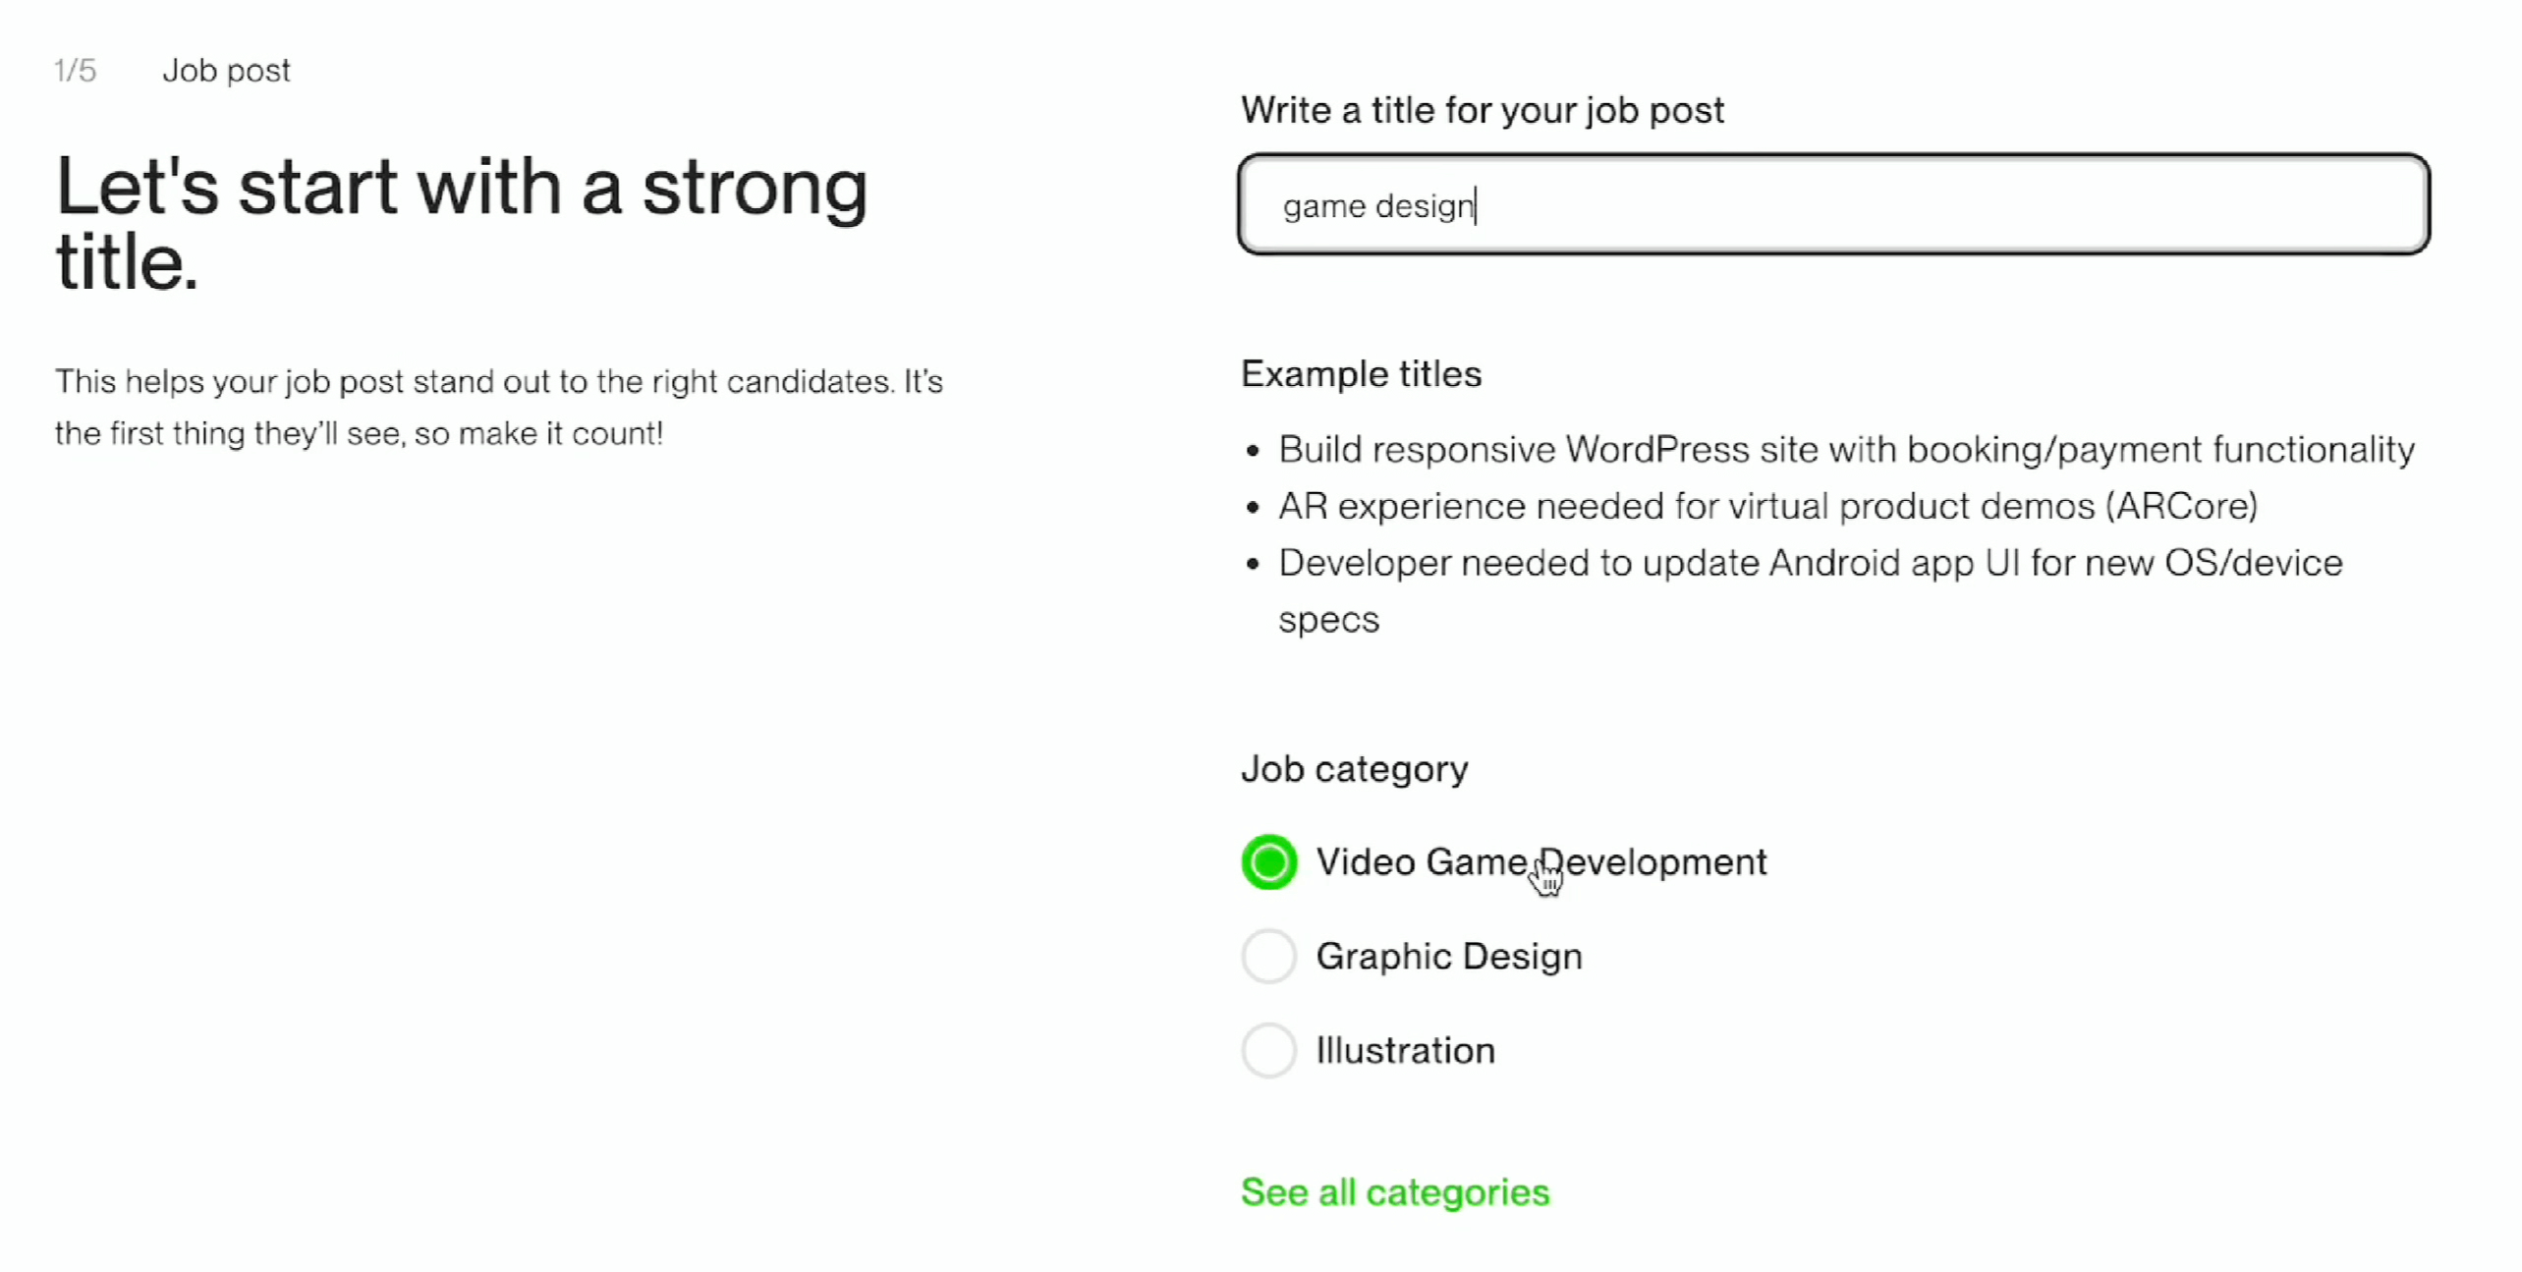2522x1272 pixels.
Task: Click the Job post step label
Action: coord(226,71)
